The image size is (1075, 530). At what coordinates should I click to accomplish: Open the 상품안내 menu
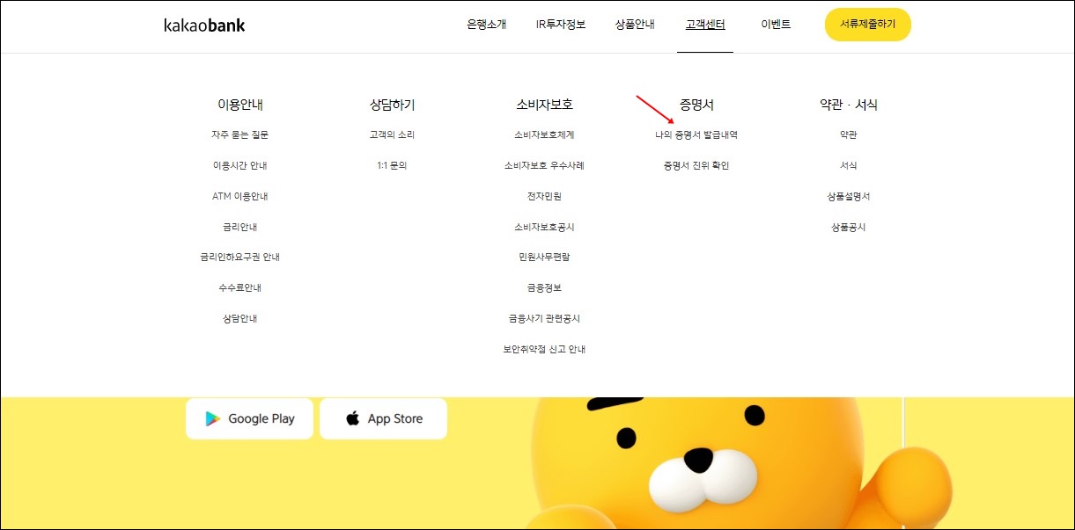pyautogui.click(x=635, y=25)
